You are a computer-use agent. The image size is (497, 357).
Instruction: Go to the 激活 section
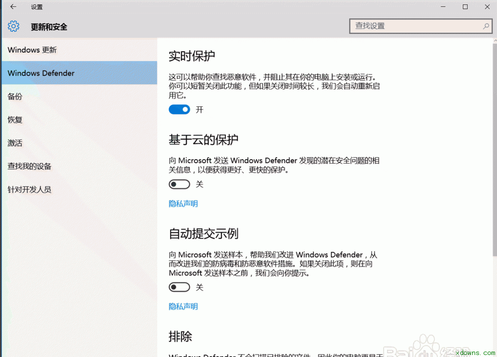(79, 143)
